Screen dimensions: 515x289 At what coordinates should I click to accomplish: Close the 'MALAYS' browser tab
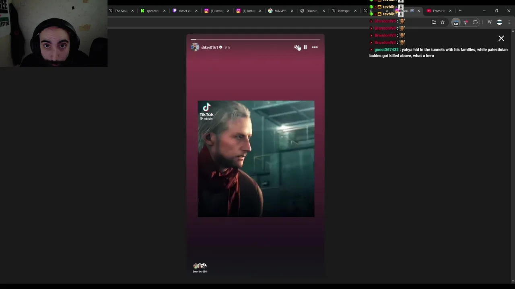pyautogui.click(x=292, y=11)
